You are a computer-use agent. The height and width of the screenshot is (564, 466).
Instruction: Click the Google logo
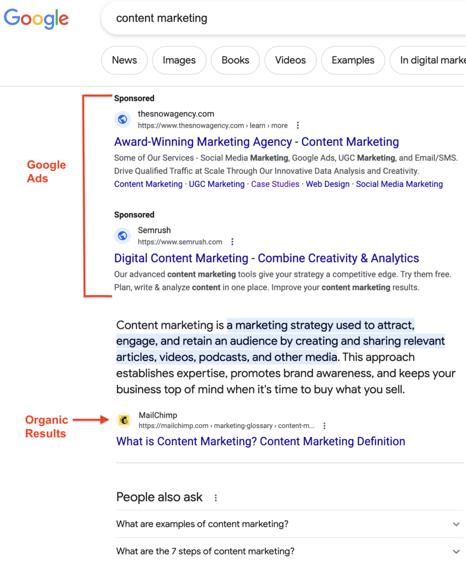(36, 18)
